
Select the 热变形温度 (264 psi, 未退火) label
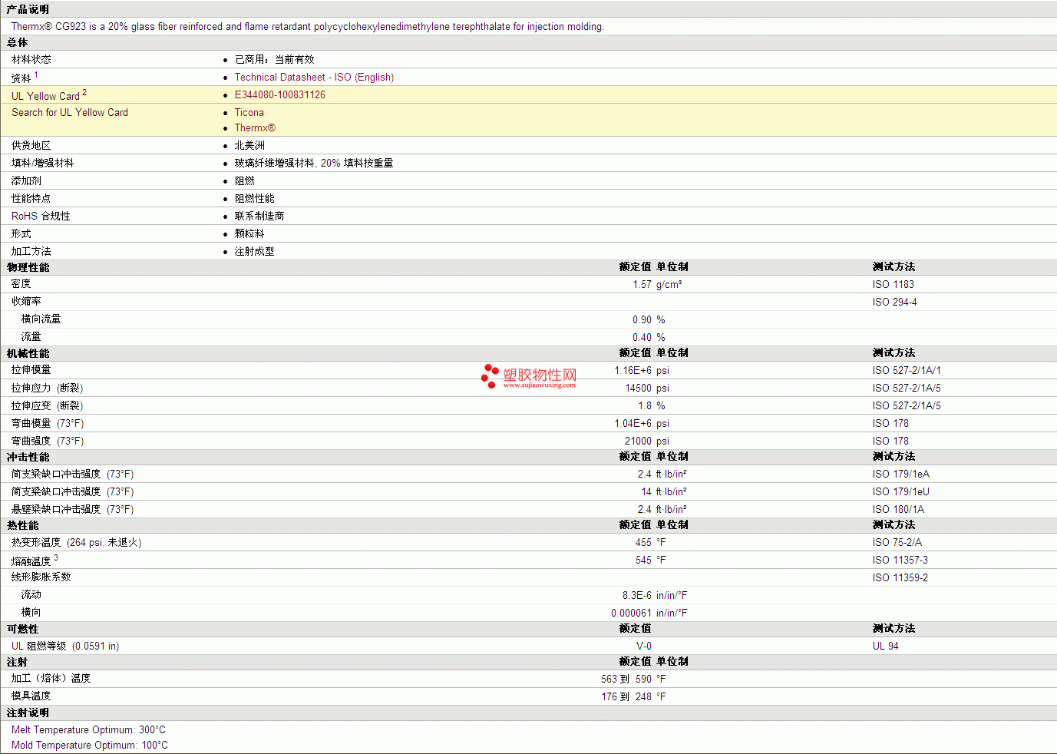pos(77,543)
